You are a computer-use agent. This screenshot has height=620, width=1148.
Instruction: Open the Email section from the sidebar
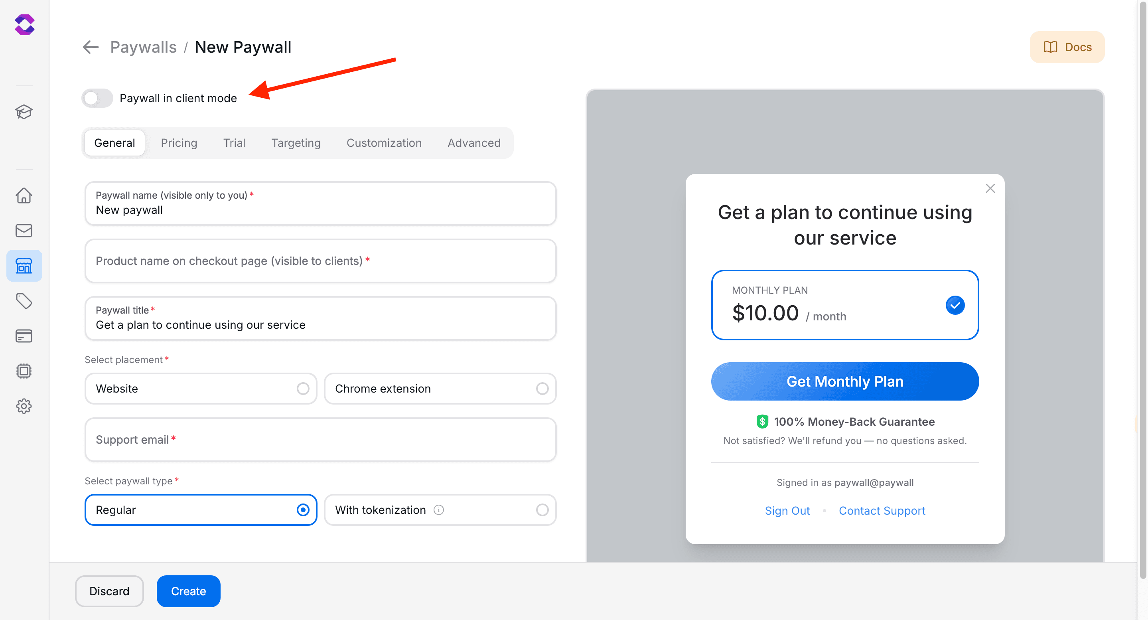tap(24, 231)
